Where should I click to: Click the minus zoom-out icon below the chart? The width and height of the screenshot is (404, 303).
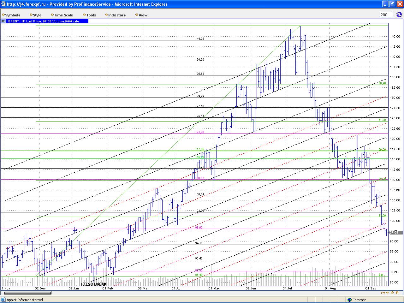pyautogui.click(x=388, y=293)
